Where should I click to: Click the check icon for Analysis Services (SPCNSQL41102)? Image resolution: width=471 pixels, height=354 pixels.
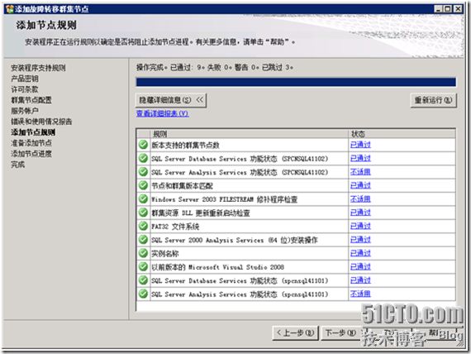(x=143, y=172)
